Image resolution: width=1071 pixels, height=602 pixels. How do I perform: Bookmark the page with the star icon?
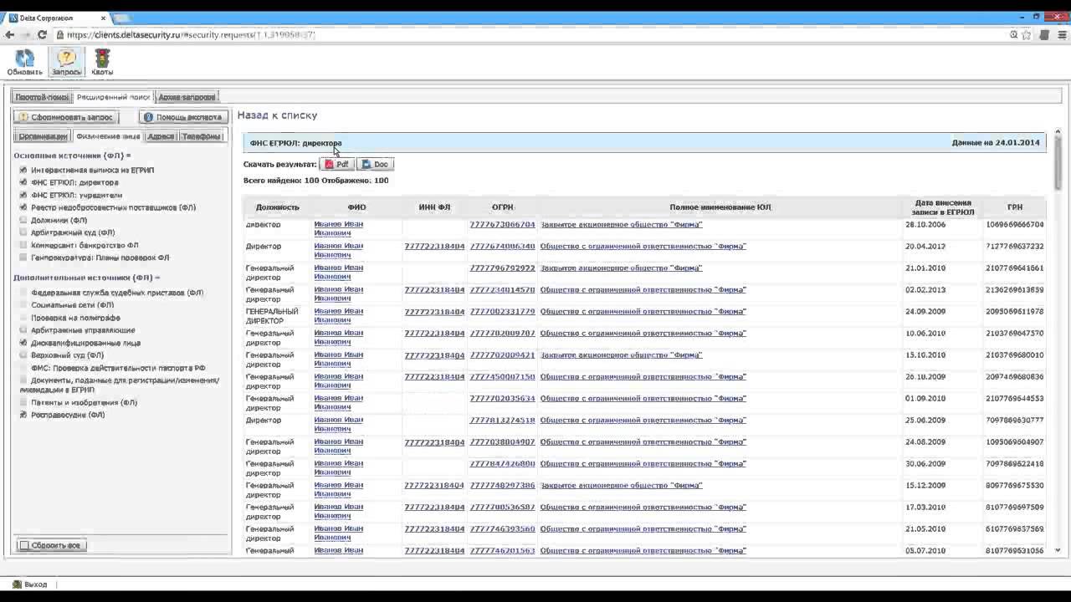coord(1027,35)
